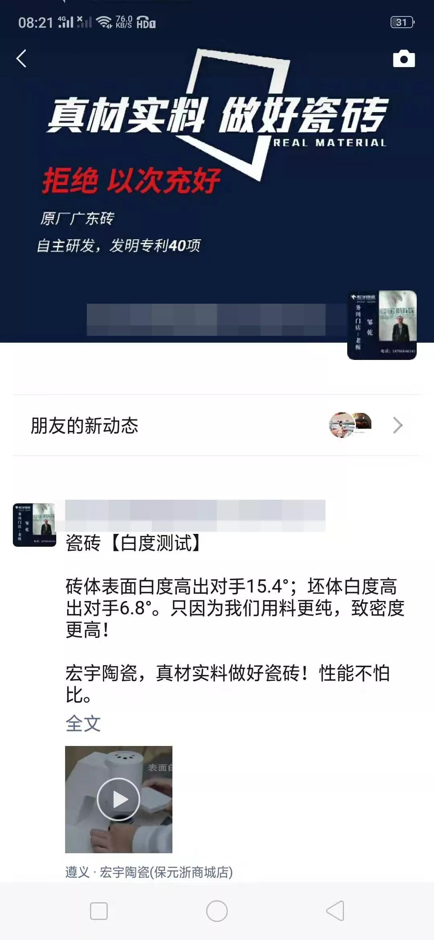This screenshot has height=940, width=434.
Task: Tap the first friend avatar in 朋友的新动态
Action: coord(342,425)
